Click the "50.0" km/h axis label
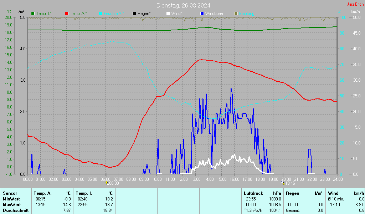Screen dimensions: 365x214 (x=357, y=17)
